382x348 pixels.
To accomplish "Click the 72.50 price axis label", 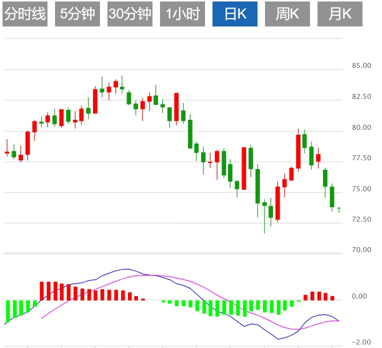I will point(361,219).
